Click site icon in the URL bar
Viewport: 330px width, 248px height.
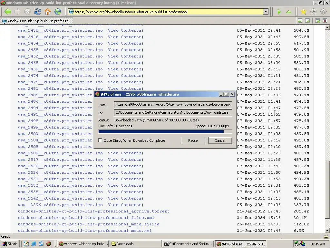coord(71,12)
